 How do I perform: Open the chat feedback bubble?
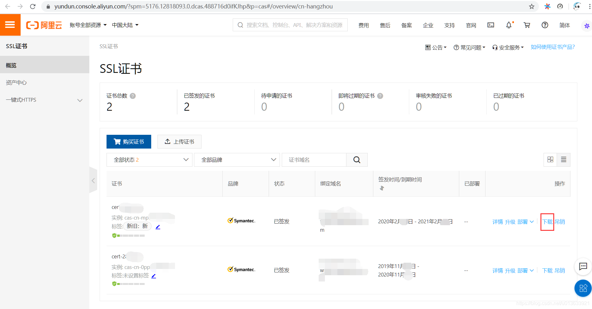point(583,266)
